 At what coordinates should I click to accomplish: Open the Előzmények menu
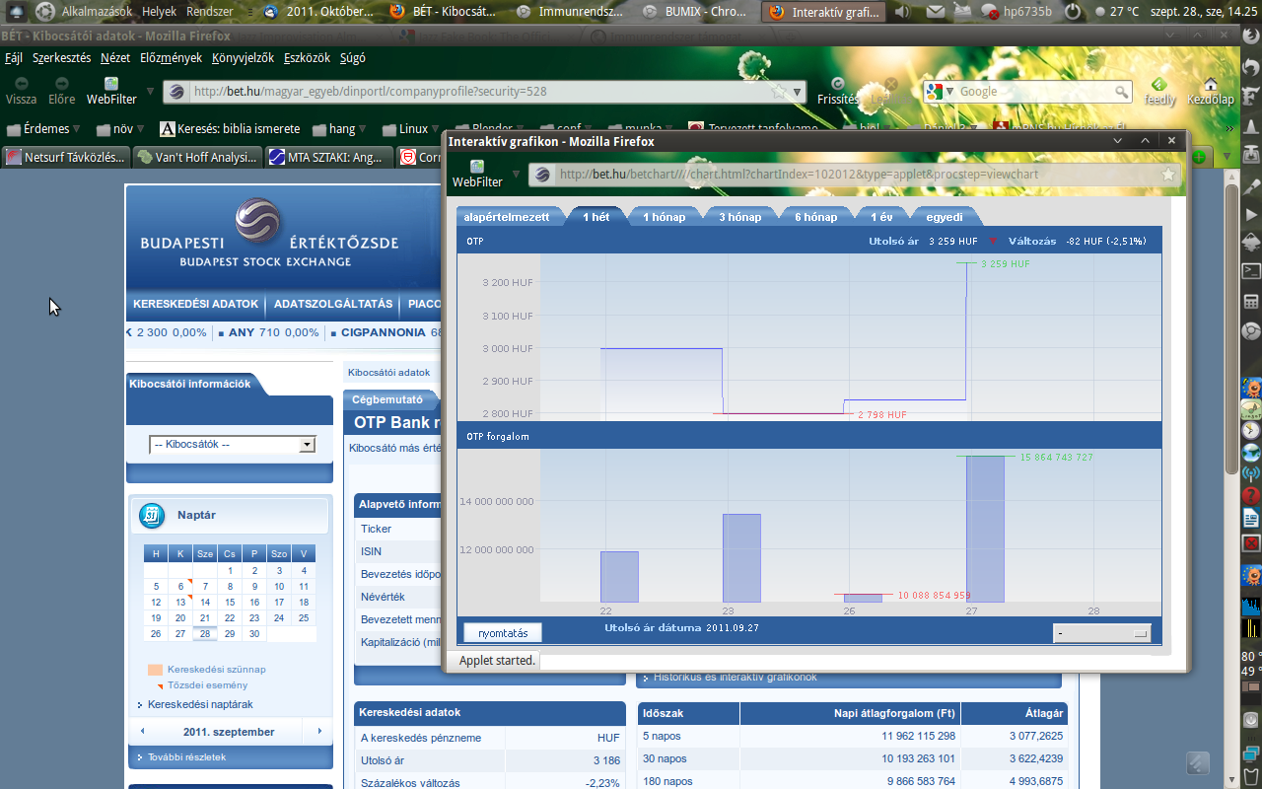(171, 58)
